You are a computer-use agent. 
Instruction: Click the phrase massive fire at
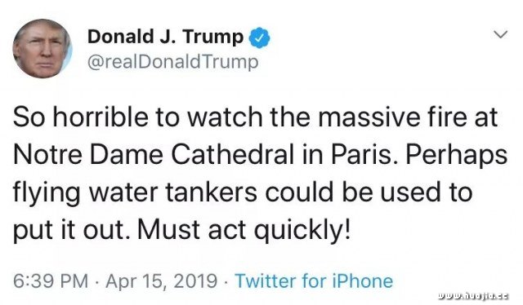(x=408, y=117)
